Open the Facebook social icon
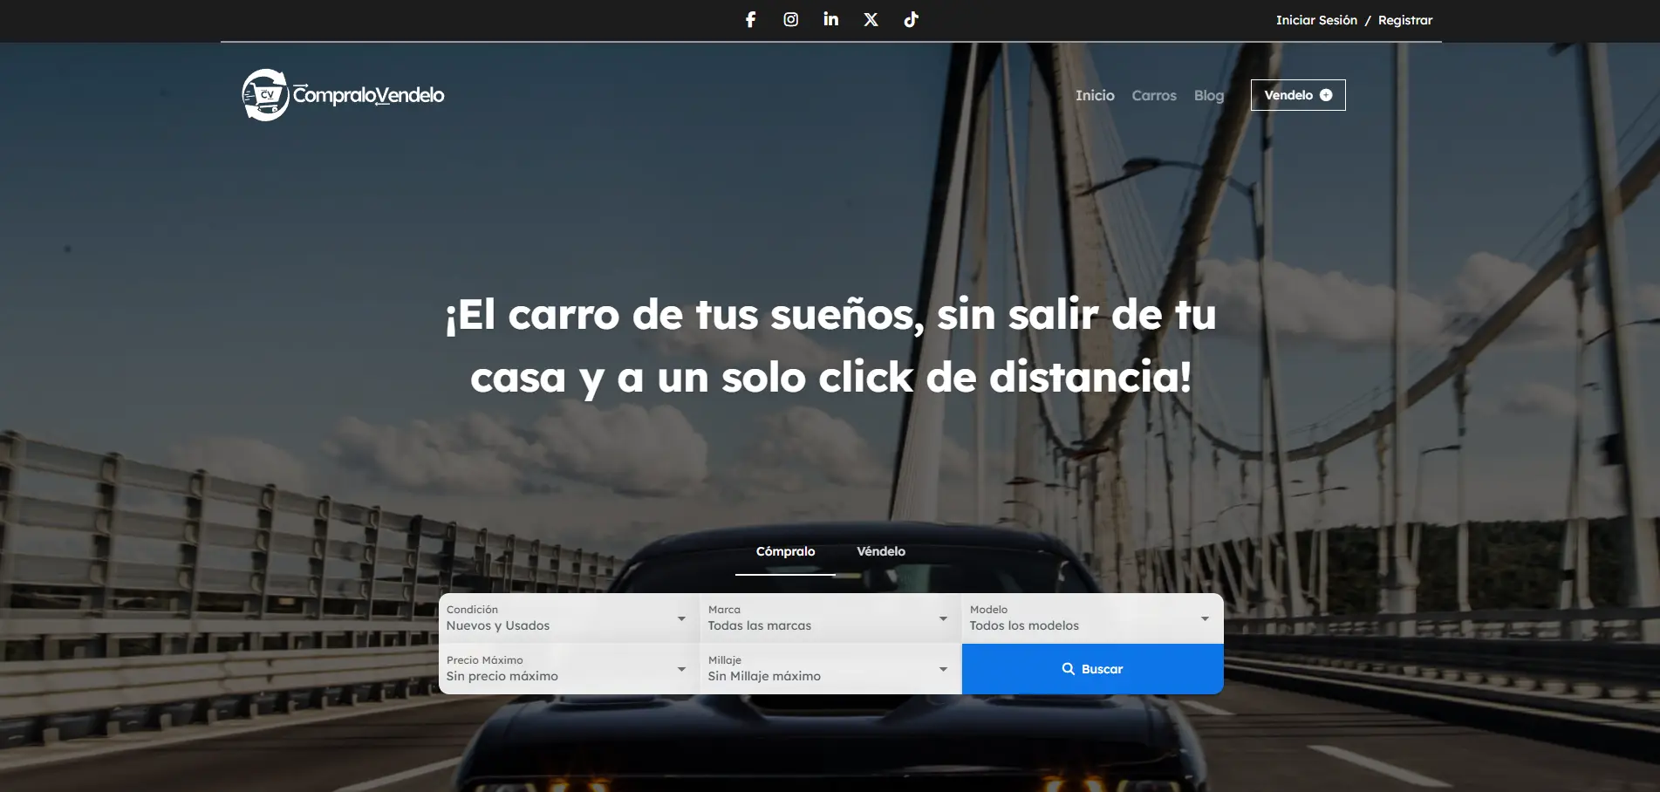The image size is (1660, 792). pyautogui.click(x=750, y=19)
